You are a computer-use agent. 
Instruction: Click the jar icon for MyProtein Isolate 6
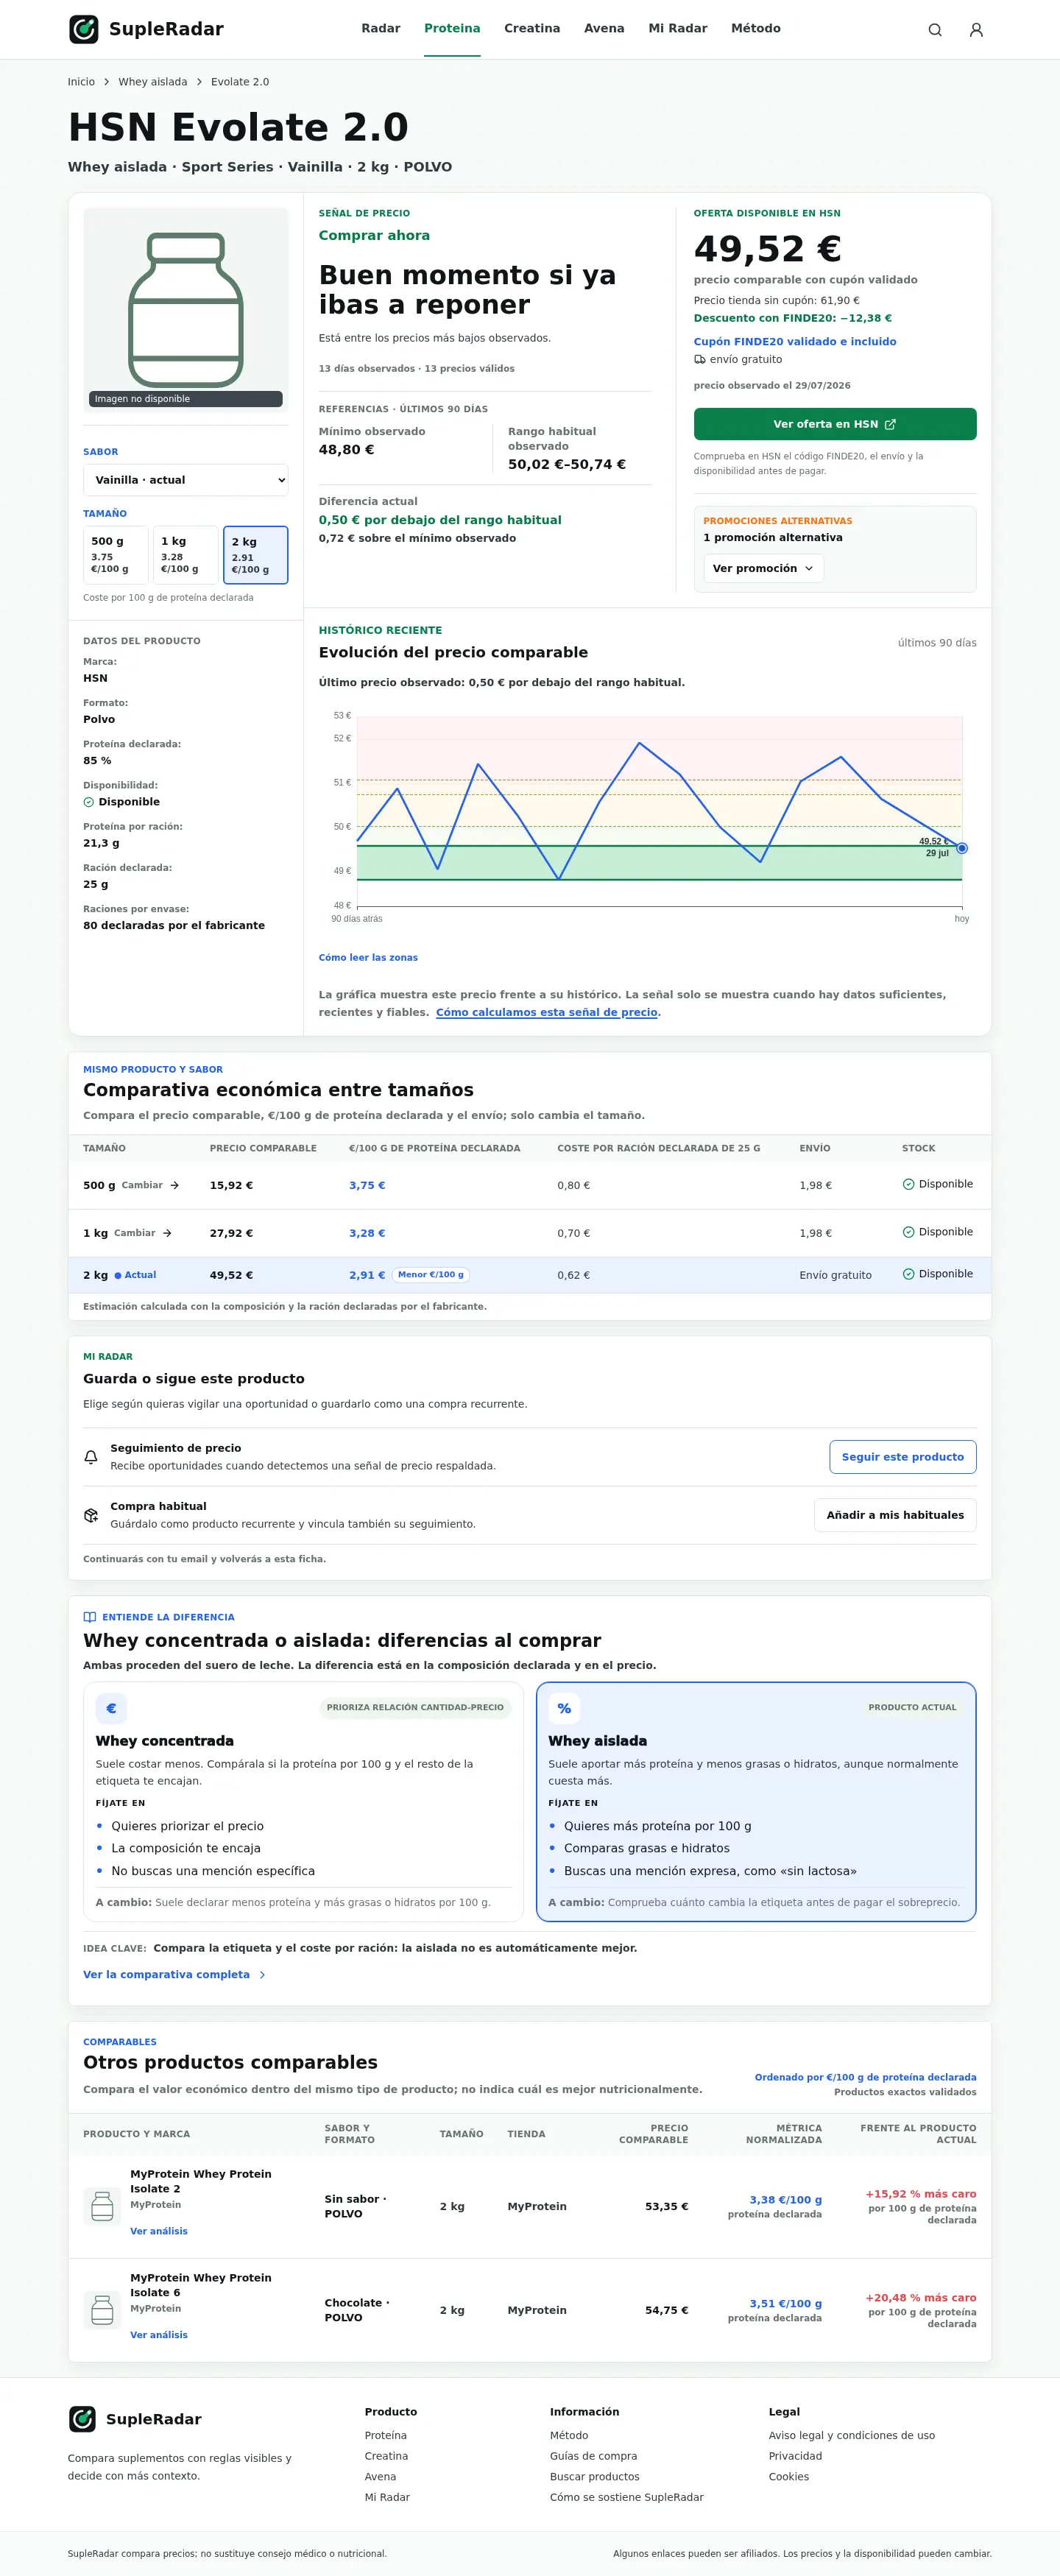102,2309
